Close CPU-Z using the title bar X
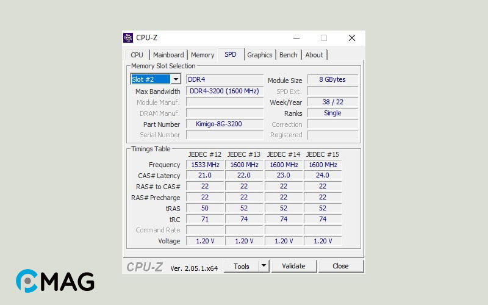488x305 pixels. tap(351, 38)
